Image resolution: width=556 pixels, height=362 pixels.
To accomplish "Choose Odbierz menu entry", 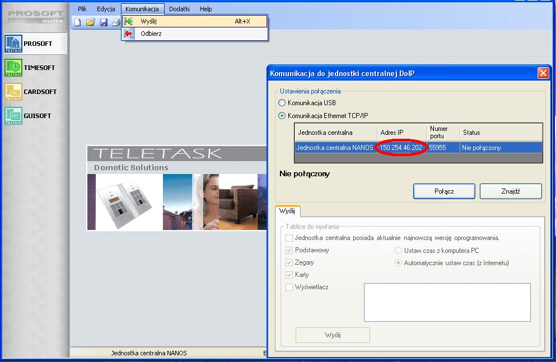I will [195, 34].
